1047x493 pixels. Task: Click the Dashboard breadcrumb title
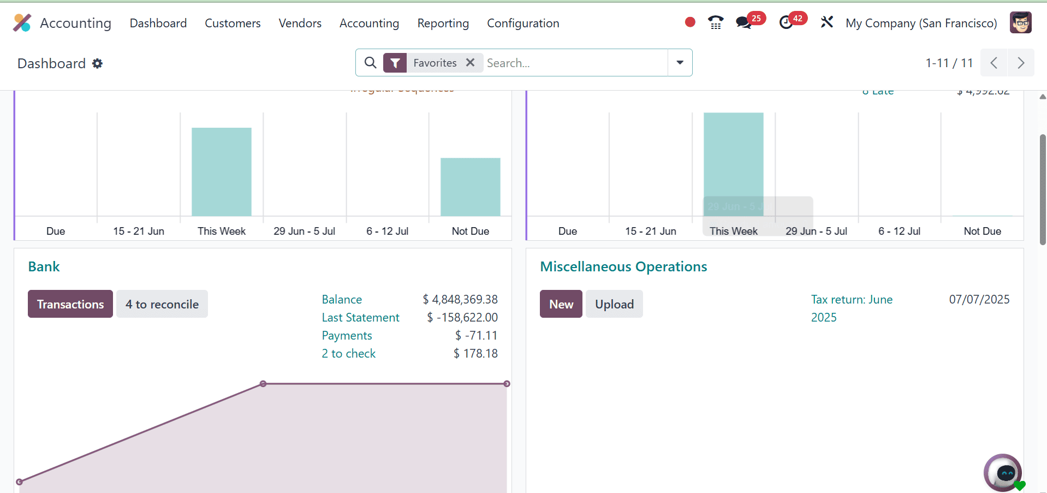coord(51,63)
